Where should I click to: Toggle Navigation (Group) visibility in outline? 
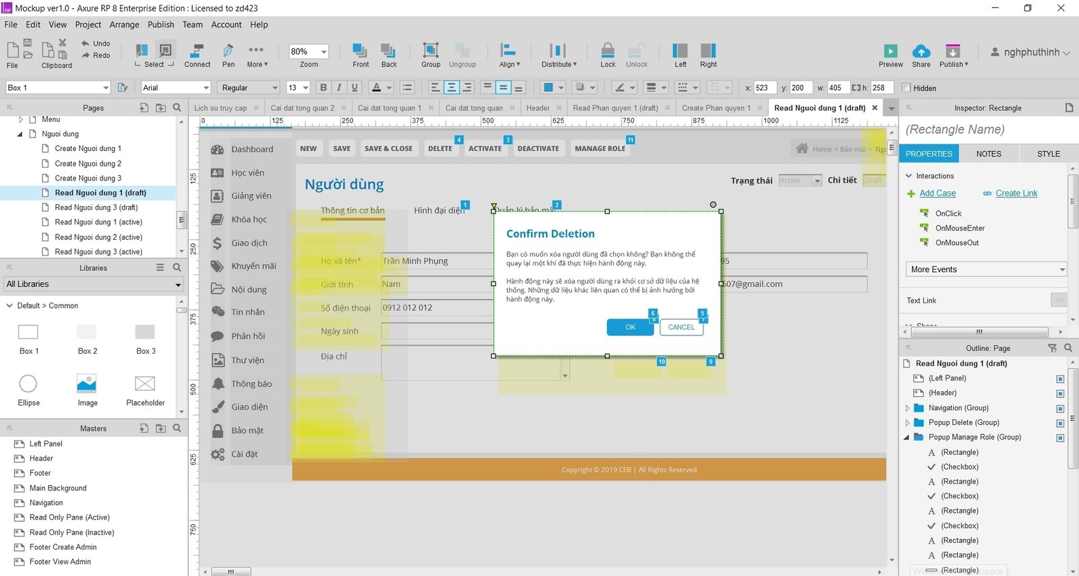pyautogui.click(x=1060, y=408)
